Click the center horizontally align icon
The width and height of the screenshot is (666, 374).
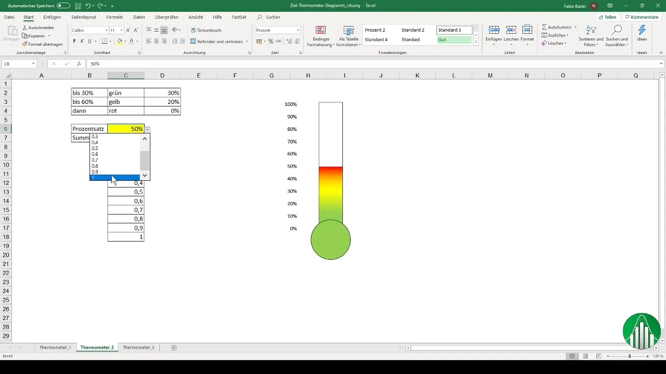[x=156, y=41]
